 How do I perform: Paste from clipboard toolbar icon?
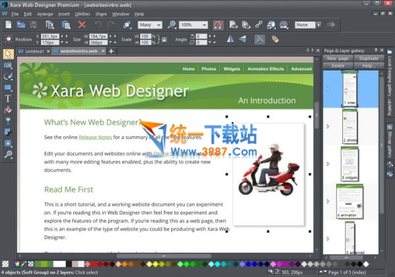(x=66, y=25)
